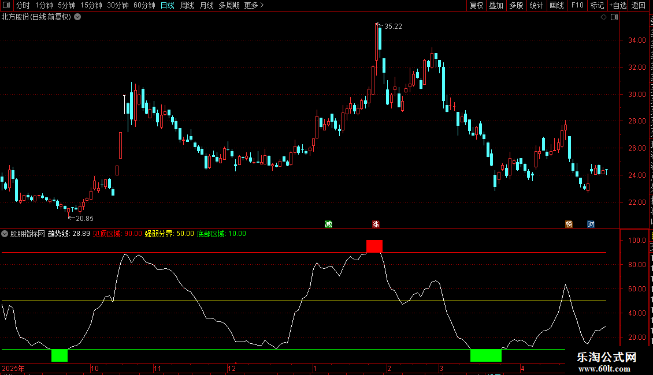Add stock with +自选 button

pos(618,5)
